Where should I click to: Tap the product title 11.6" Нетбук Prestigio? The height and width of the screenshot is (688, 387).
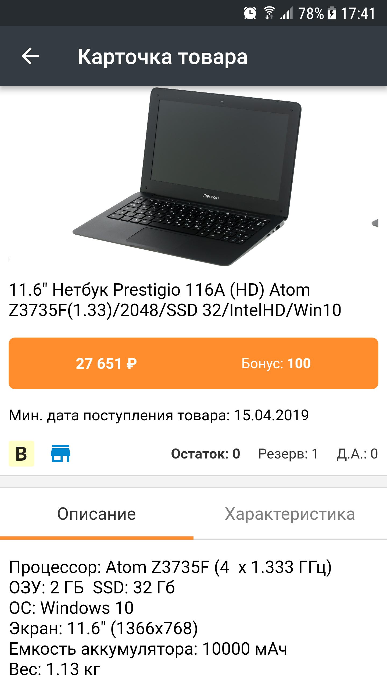[175, 300]
